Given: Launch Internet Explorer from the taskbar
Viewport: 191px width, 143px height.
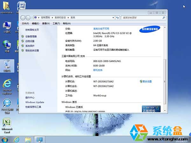Looking at the screenshot, I should [17, 139].
